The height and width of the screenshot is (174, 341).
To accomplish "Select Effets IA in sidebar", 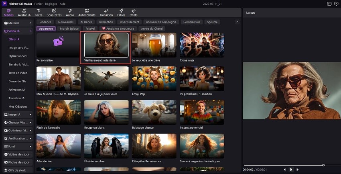I will (14, 39).
